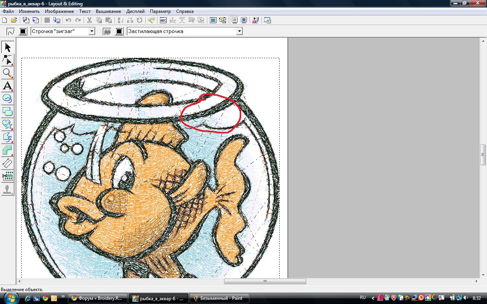
Task: Click the export to card icon
Action: click(57, 21)
